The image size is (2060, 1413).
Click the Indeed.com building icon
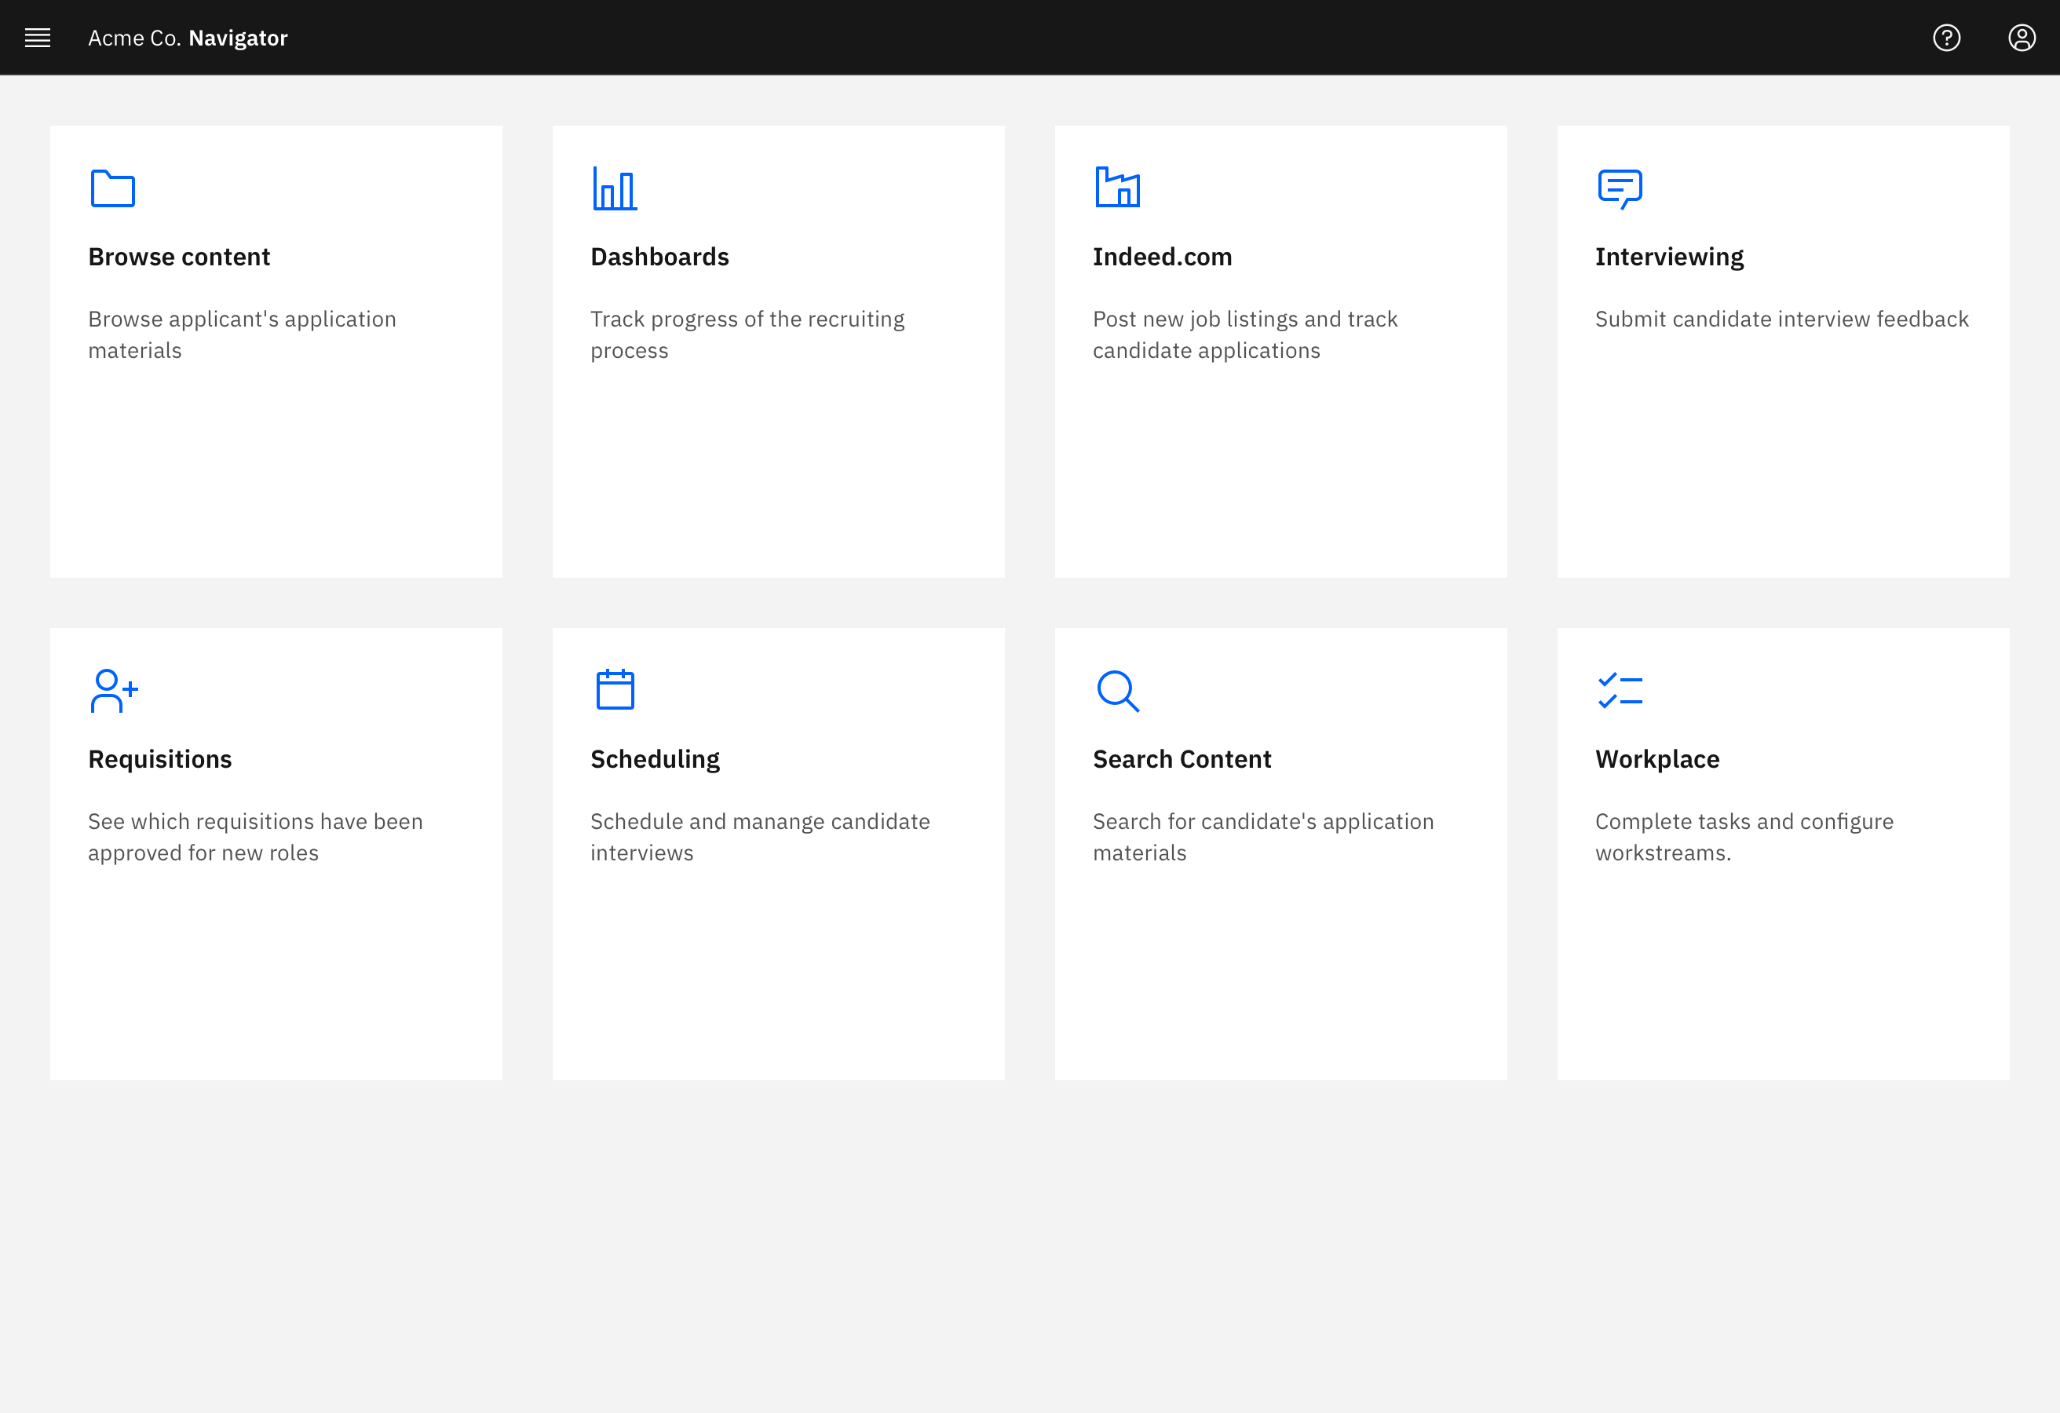(1117, 188)
